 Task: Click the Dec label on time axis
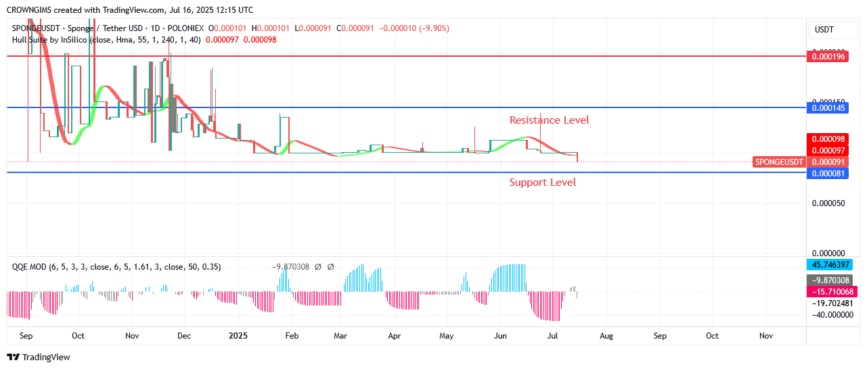point(184,336)
